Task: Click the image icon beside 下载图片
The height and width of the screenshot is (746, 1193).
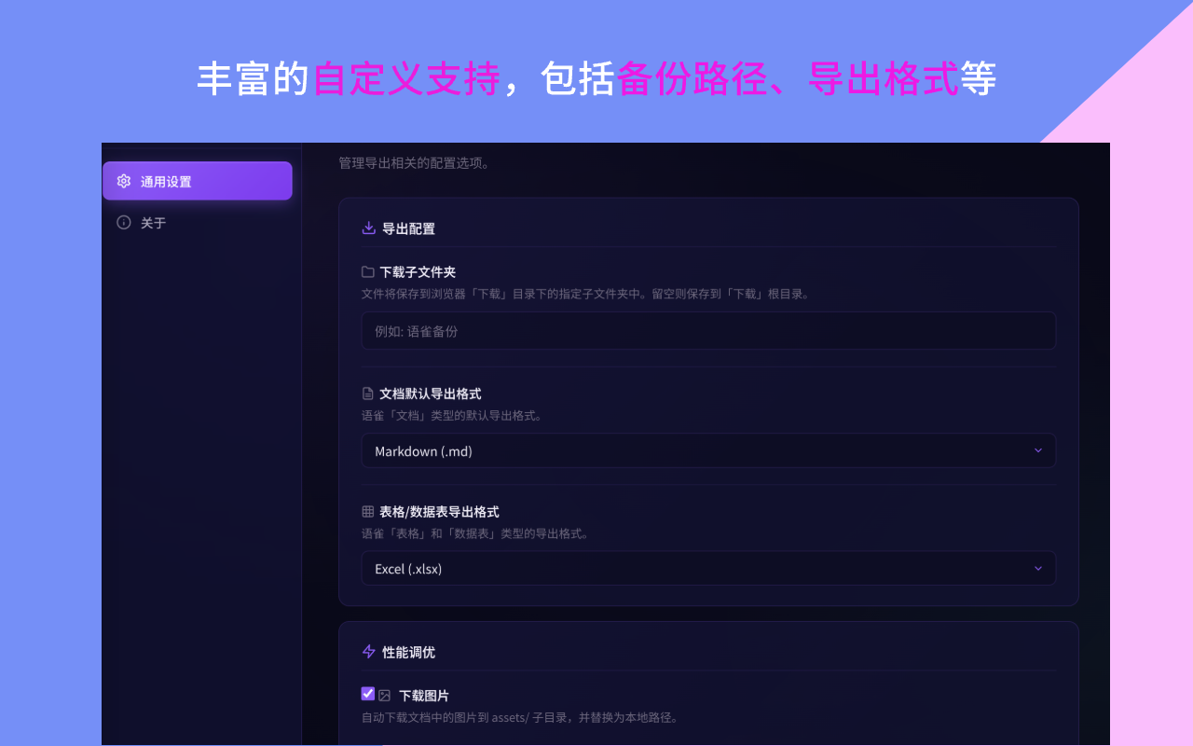Action: click(x=384, y=696)
